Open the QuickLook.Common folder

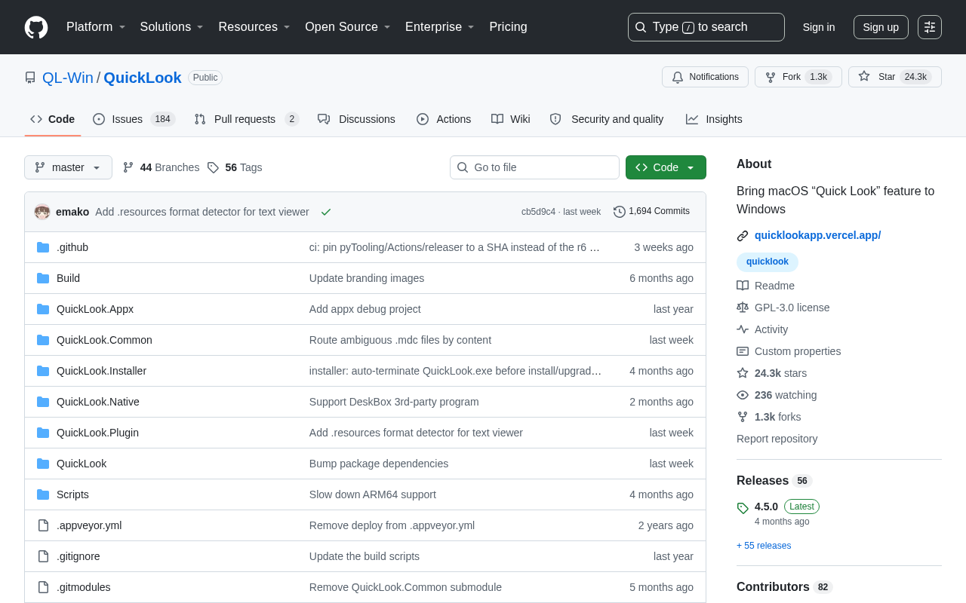[x=104, y=340]
